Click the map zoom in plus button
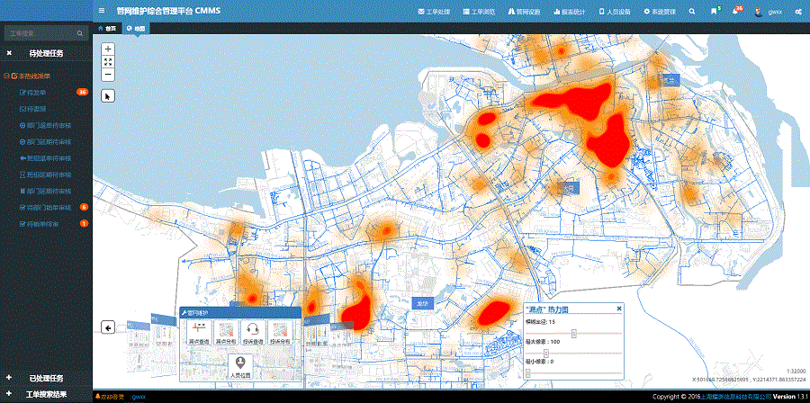 pyautogui.click(x=108, y=49)
